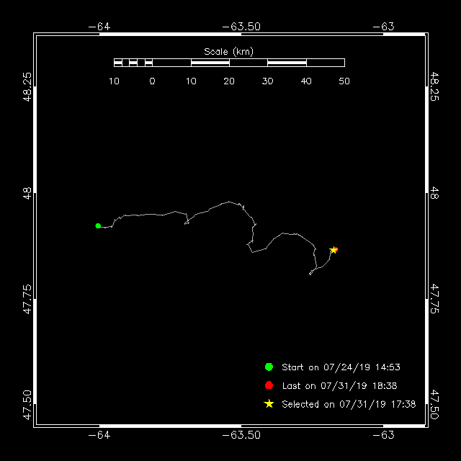Click 'Start on 07/24/19 14:53' legend text
Viewport: 461px width, 461px height.
pos(341,367)
